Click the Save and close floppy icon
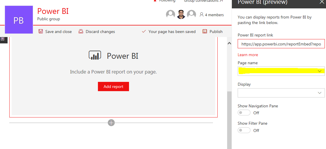The height and width of the screenshot is (149, 326). point(41,32)
